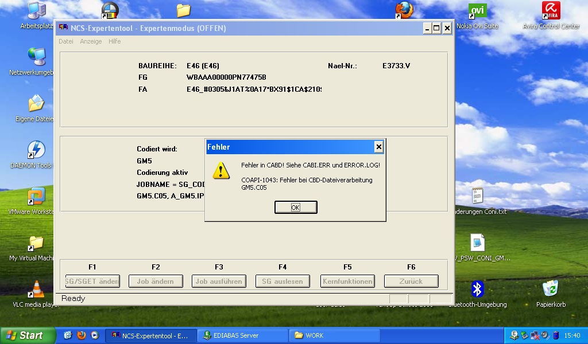
Task: Click OK in the Fehler dialog
Action: pyautogui.click(x=296, y=207)
